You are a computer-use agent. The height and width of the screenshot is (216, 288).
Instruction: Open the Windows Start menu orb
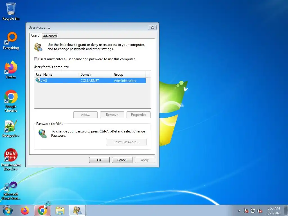coord(8,210)
